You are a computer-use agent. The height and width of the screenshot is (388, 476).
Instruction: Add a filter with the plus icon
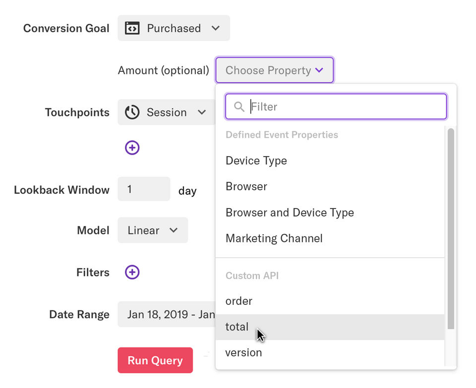132,272
